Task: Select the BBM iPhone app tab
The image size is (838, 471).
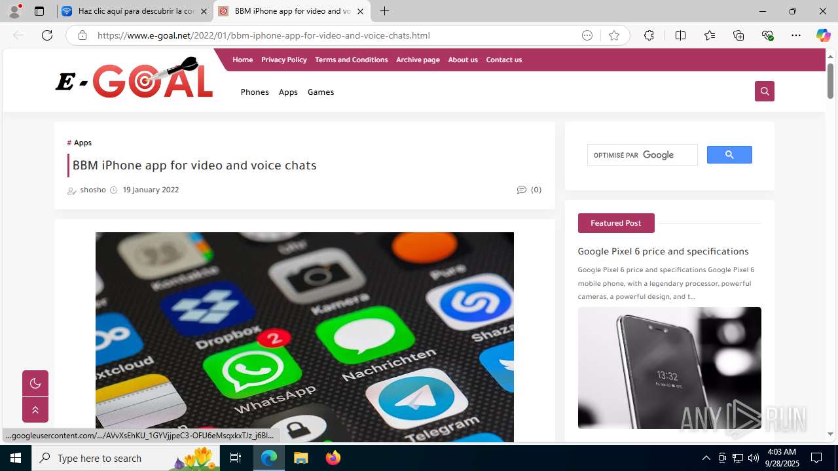Action: [x=292, y=11]
